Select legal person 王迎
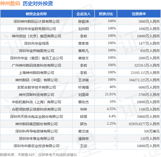 84,146
